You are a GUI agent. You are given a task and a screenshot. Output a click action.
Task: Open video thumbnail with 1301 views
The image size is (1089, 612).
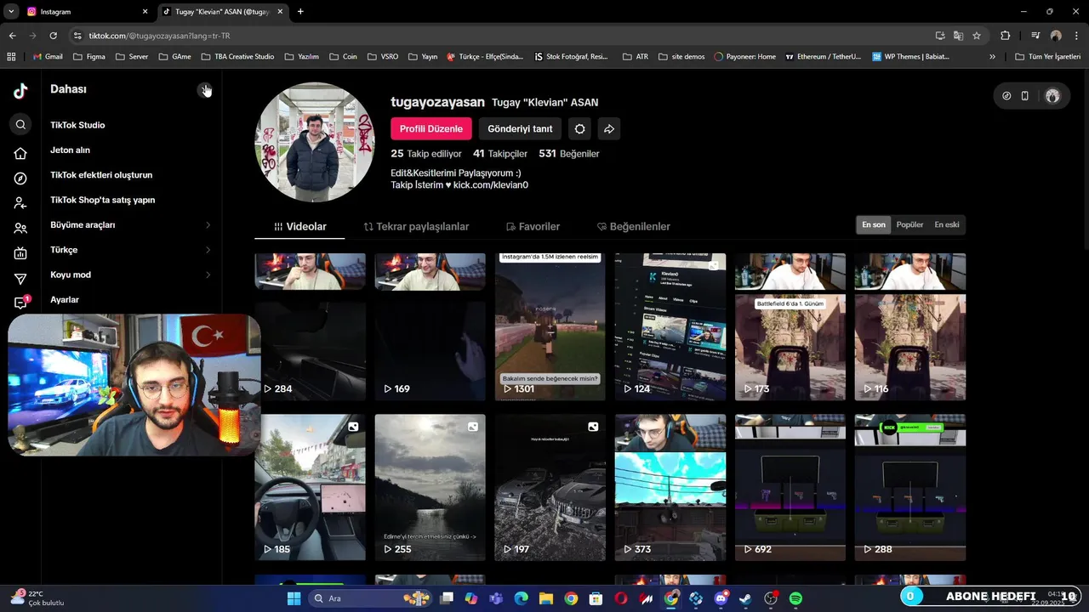point(550,326)
